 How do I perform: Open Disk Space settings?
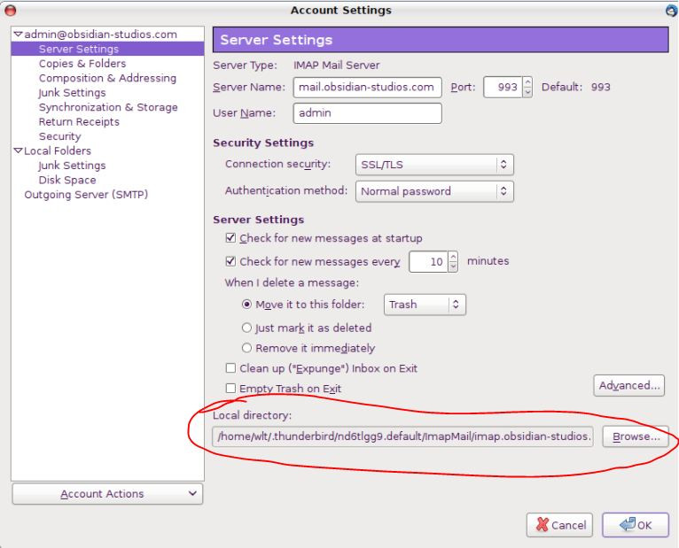coord(67,180)
